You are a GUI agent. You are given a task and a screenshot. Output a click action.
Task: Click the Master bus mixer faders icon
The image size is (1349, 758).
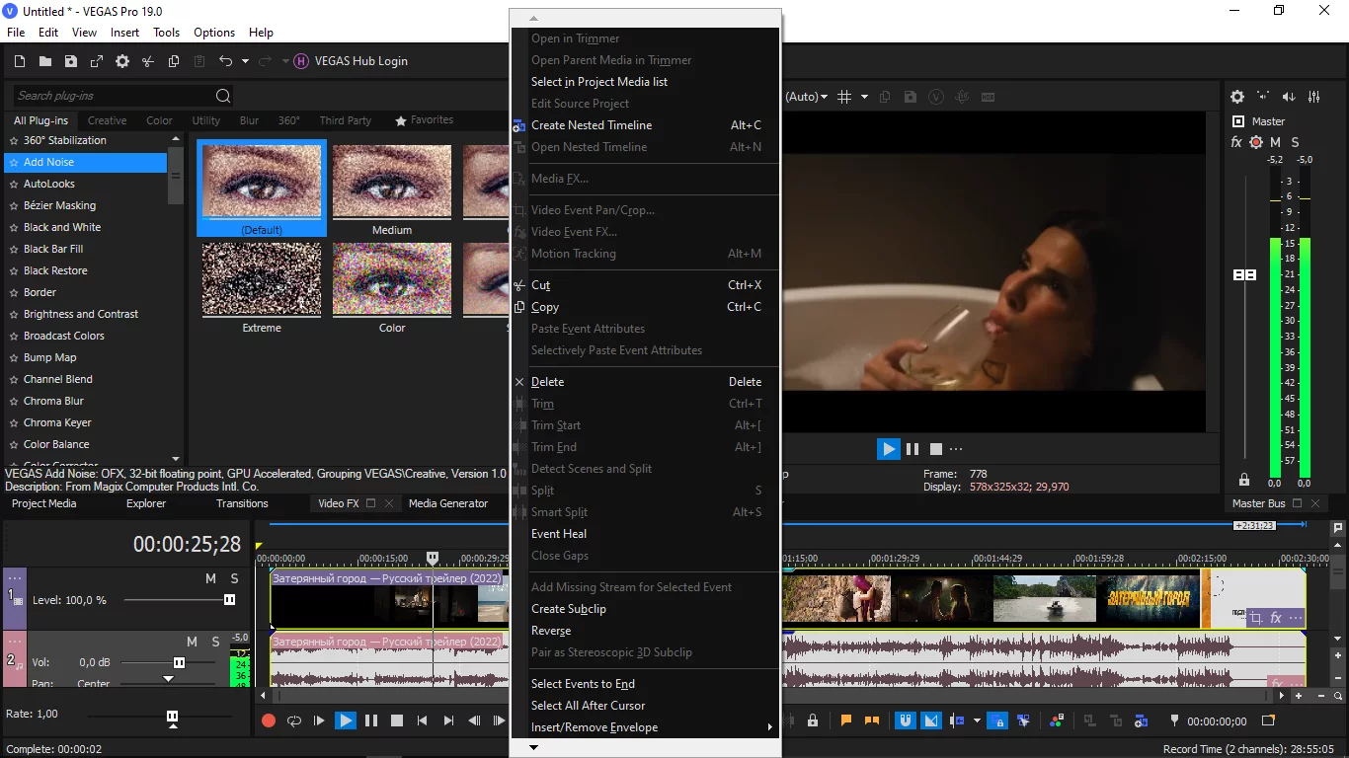point(1314,97)
